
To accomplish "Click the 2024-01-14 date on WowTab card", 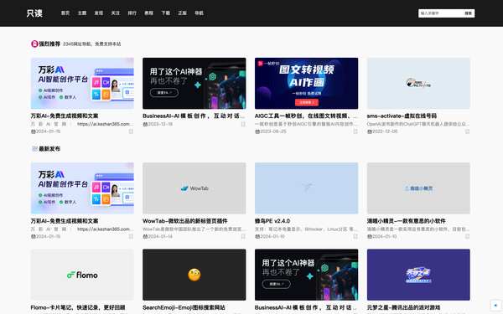I will click(x=160, y=236).
